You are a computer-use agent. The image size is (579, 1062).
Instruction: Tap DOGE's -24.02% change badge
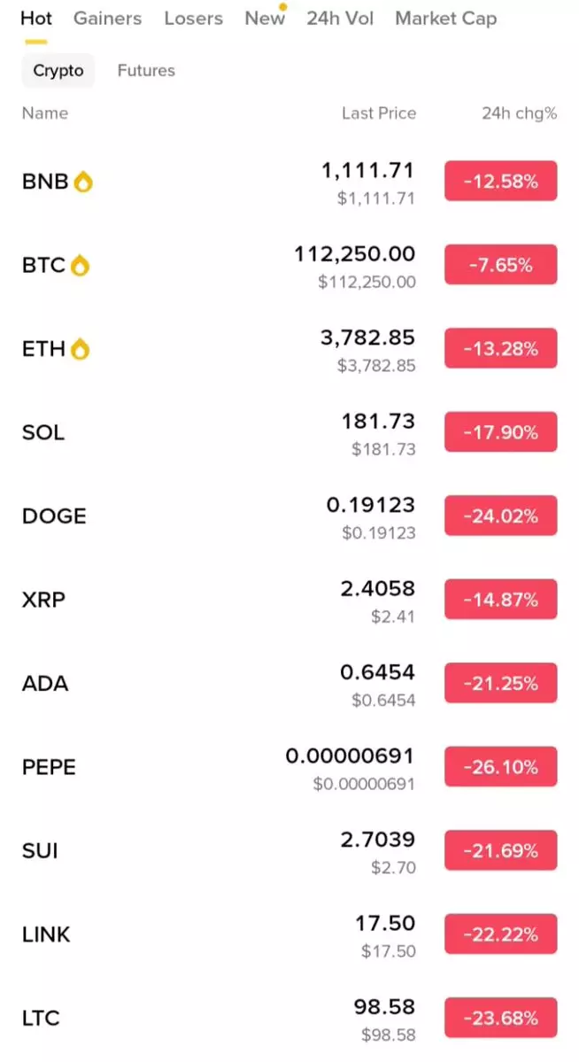point(500,516)
